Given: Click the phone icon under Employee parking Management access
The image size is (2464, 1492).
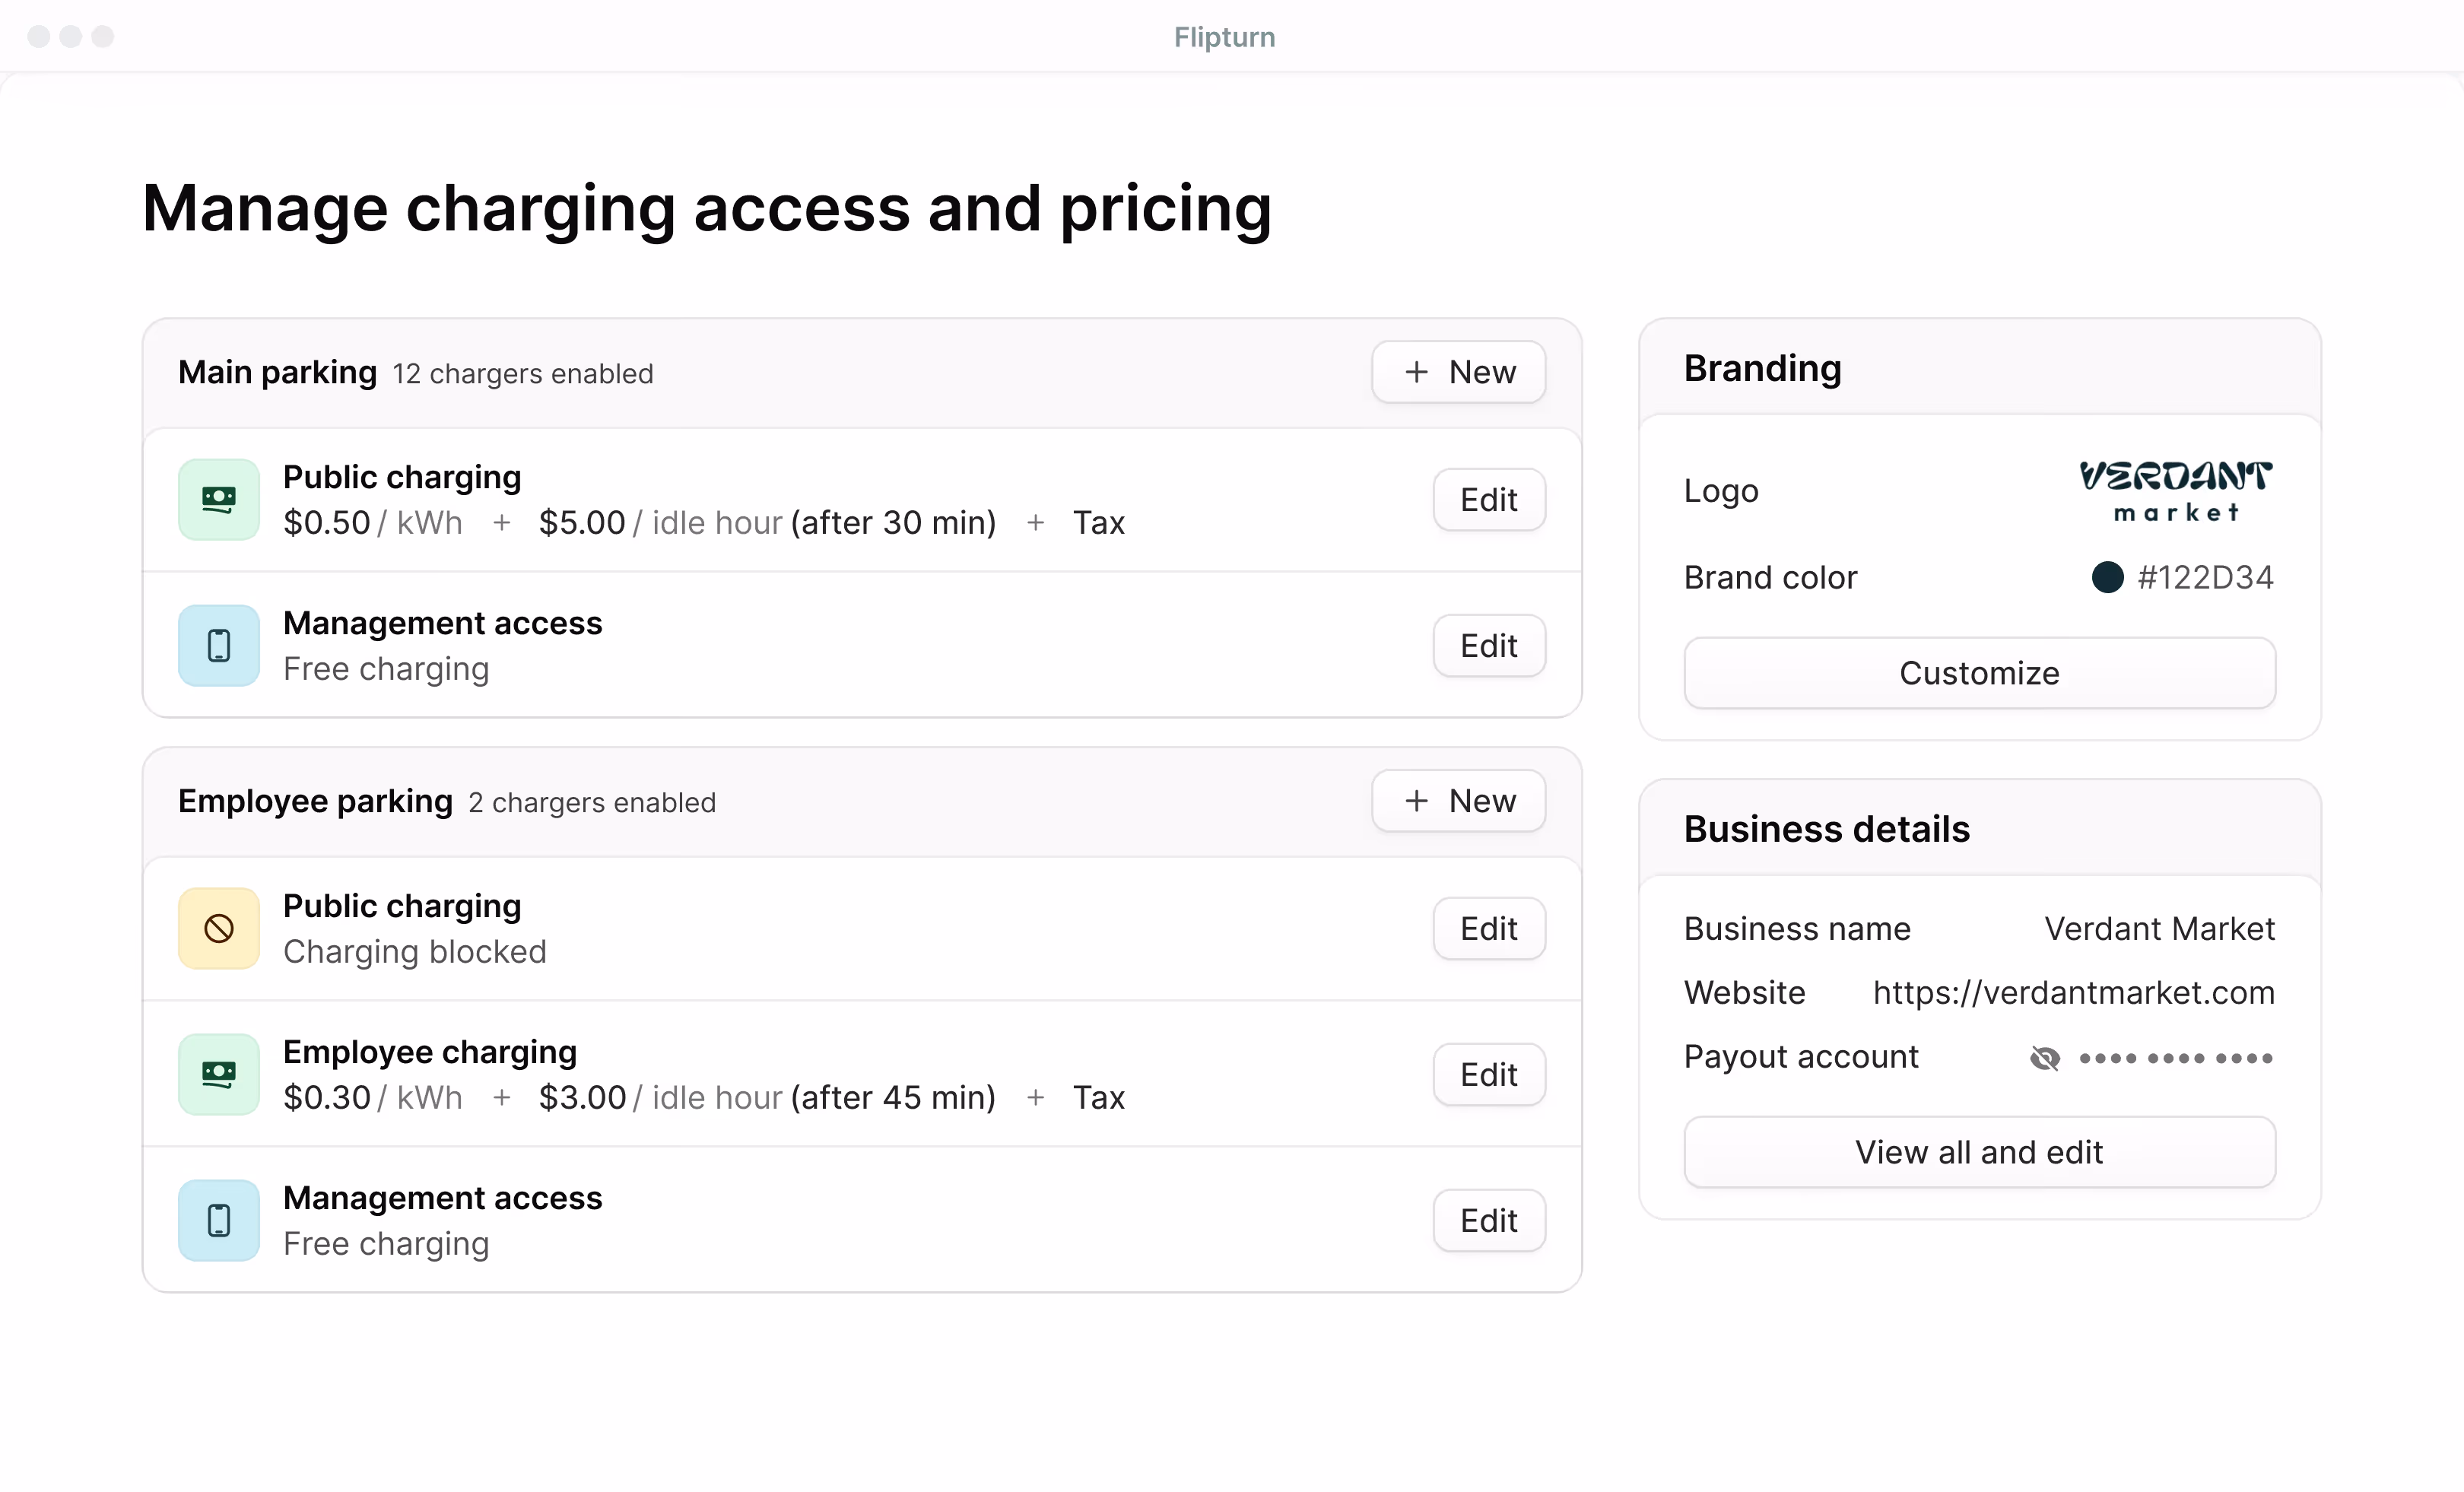Looking at the screenshot, I should pyautogui.click(x=218, y=1220).
